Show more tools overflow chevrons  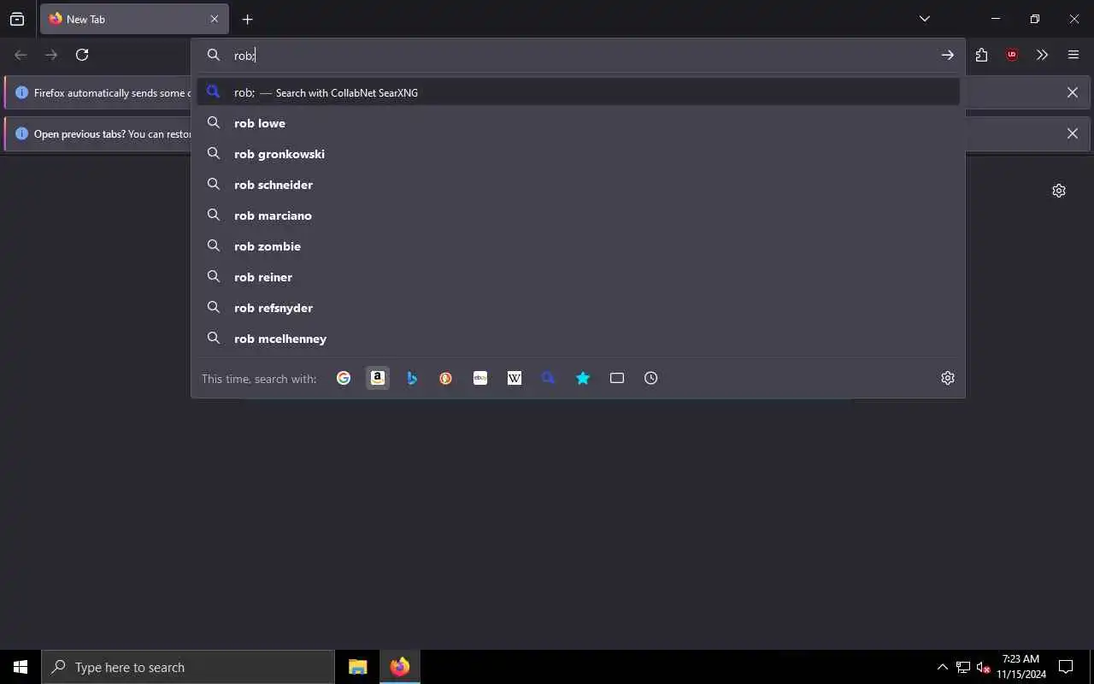[1042, 55]
